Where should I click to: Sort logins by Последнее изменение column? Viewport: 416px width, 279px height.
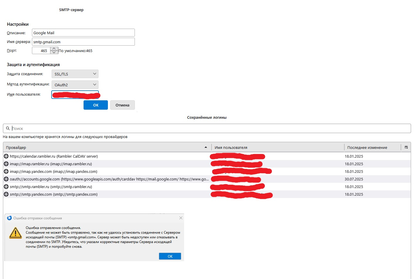373,147
